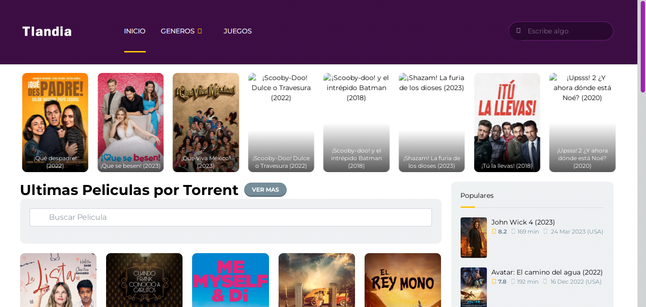Open the ¡Que se besen! (2023) poster

[130, 123]
